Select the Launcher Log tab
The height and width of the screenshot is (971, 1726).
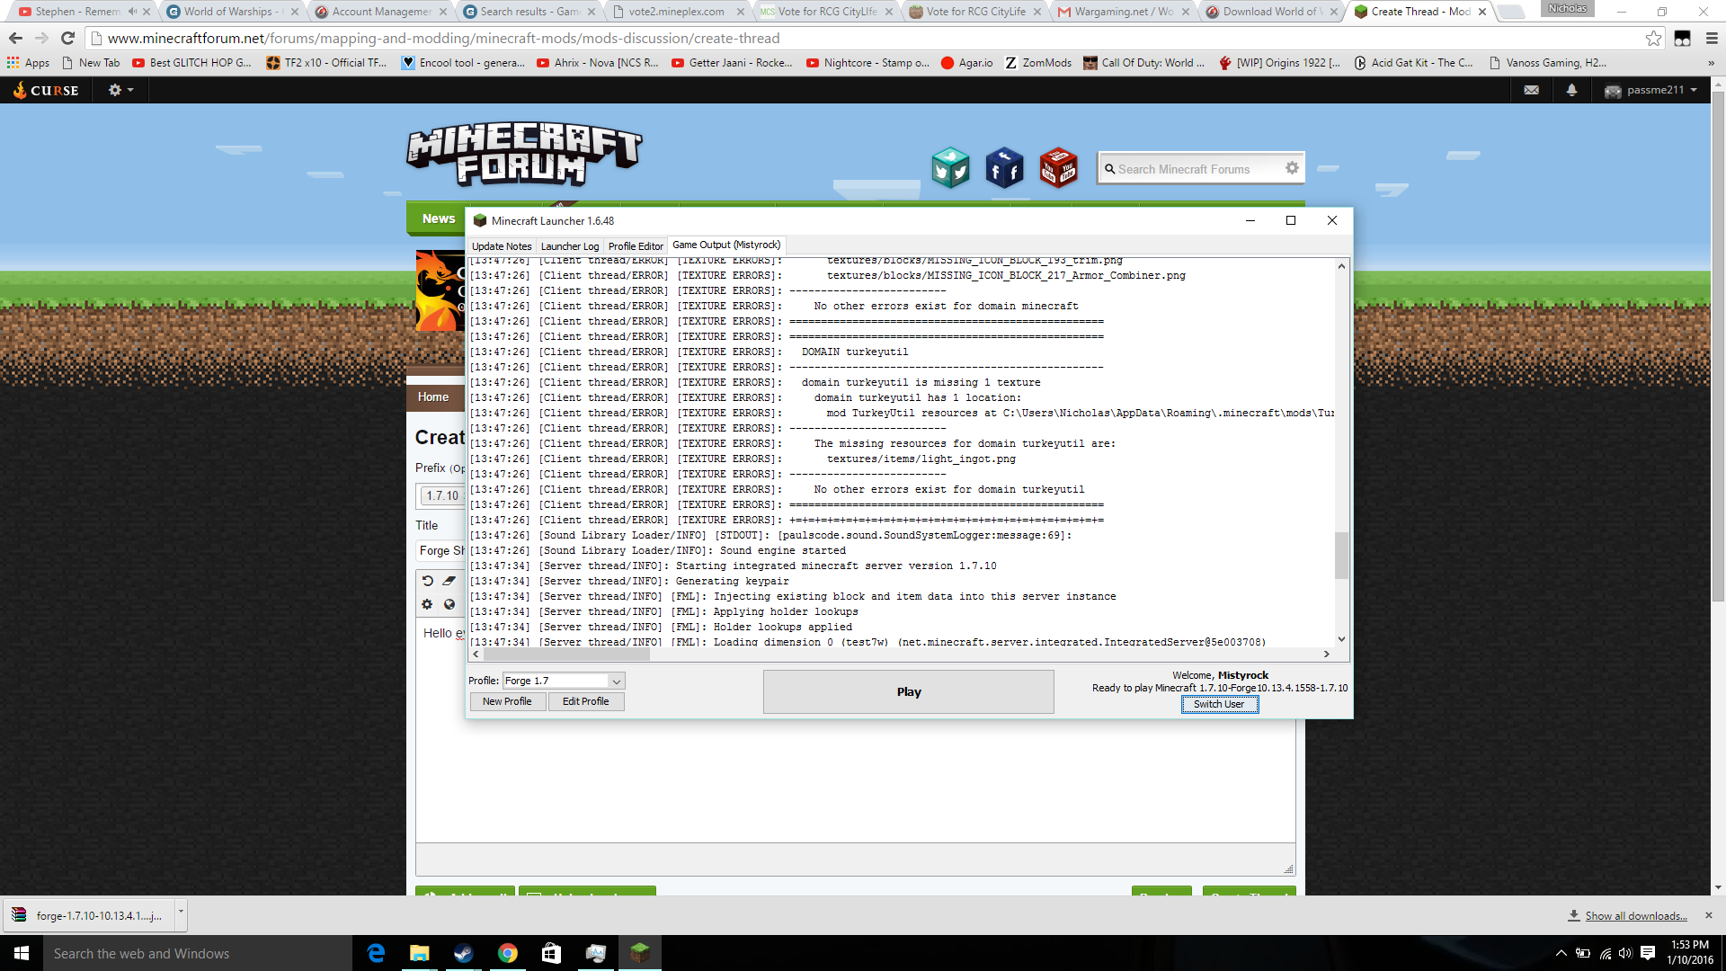click(x=569, y=245)
